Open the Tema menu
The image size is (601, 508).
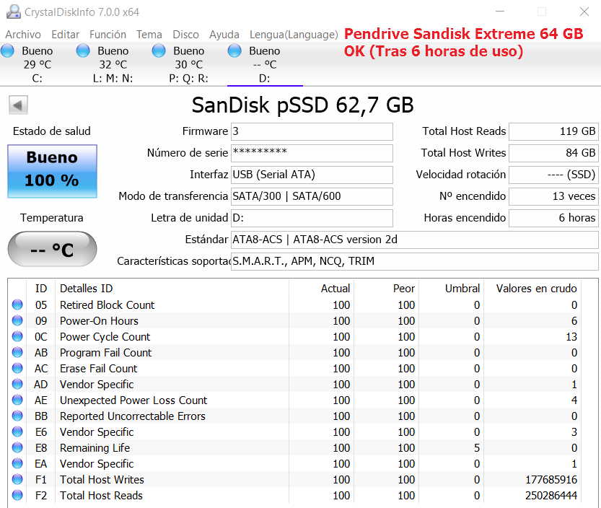149,35
